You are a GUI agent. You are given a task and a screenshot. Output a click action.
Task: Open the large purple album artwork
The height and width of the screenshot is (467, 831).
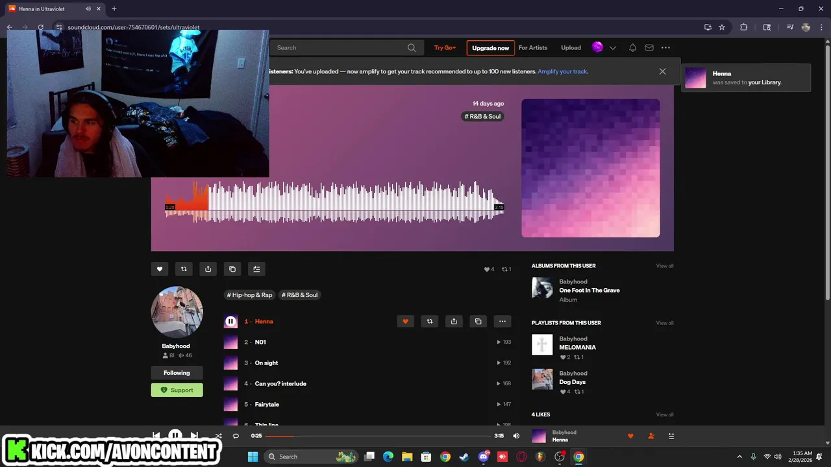tap(591, 168)
